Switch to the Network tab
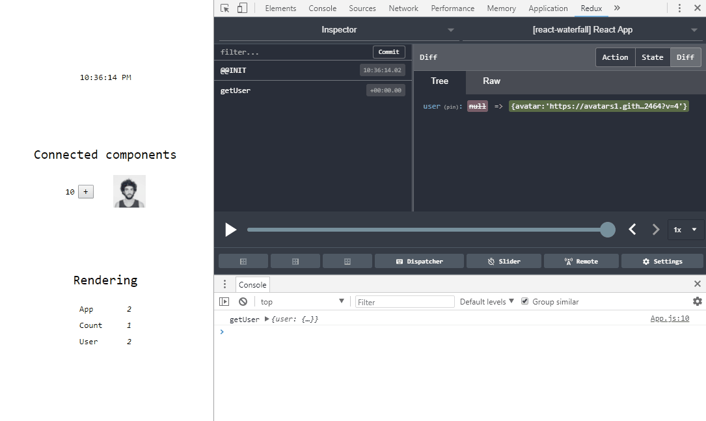The height and width of the screenshot is (421, 706). coord(403,8)
